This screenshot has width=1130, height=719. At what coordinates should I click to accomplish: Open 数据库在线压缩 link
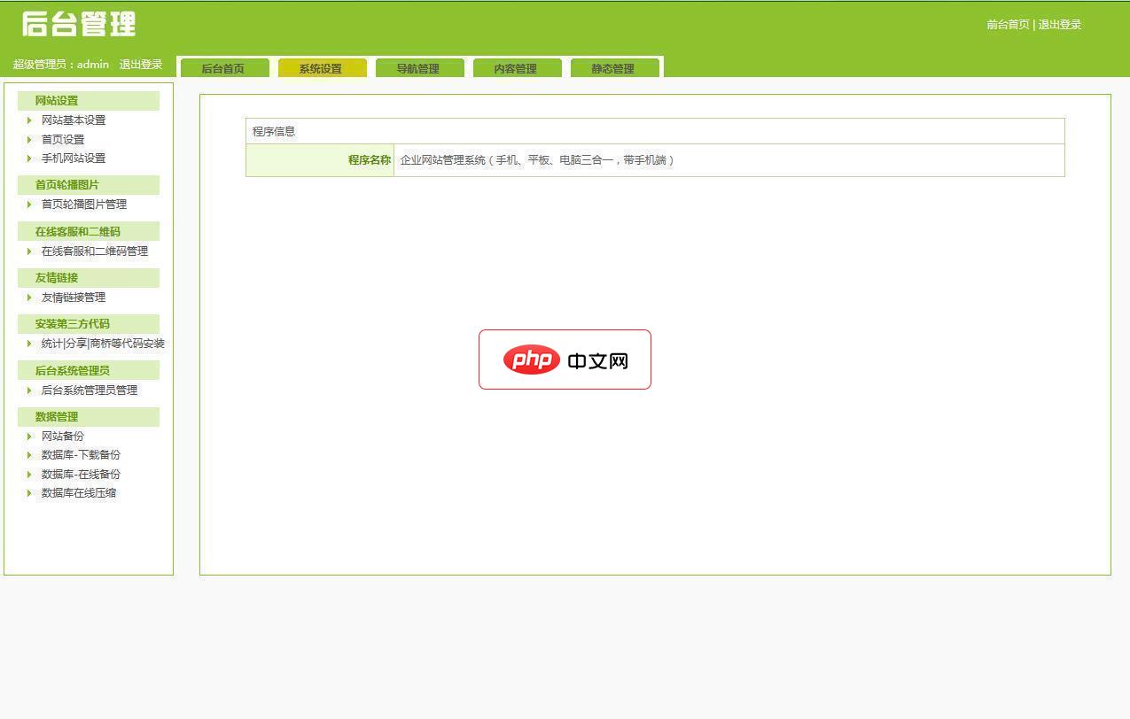[79, 493]
